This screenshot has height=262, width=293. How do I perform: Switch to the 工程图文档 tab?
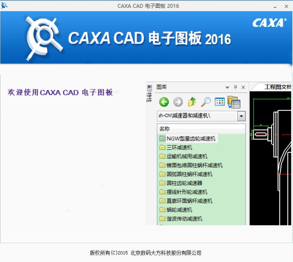pyautogui.click(x=277, y=87)
